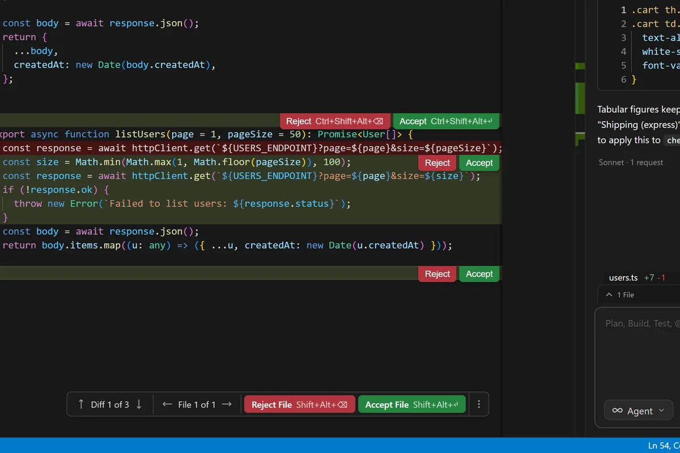
Task: Open the three-dot more options menu
Action: [x=479, y=404]
